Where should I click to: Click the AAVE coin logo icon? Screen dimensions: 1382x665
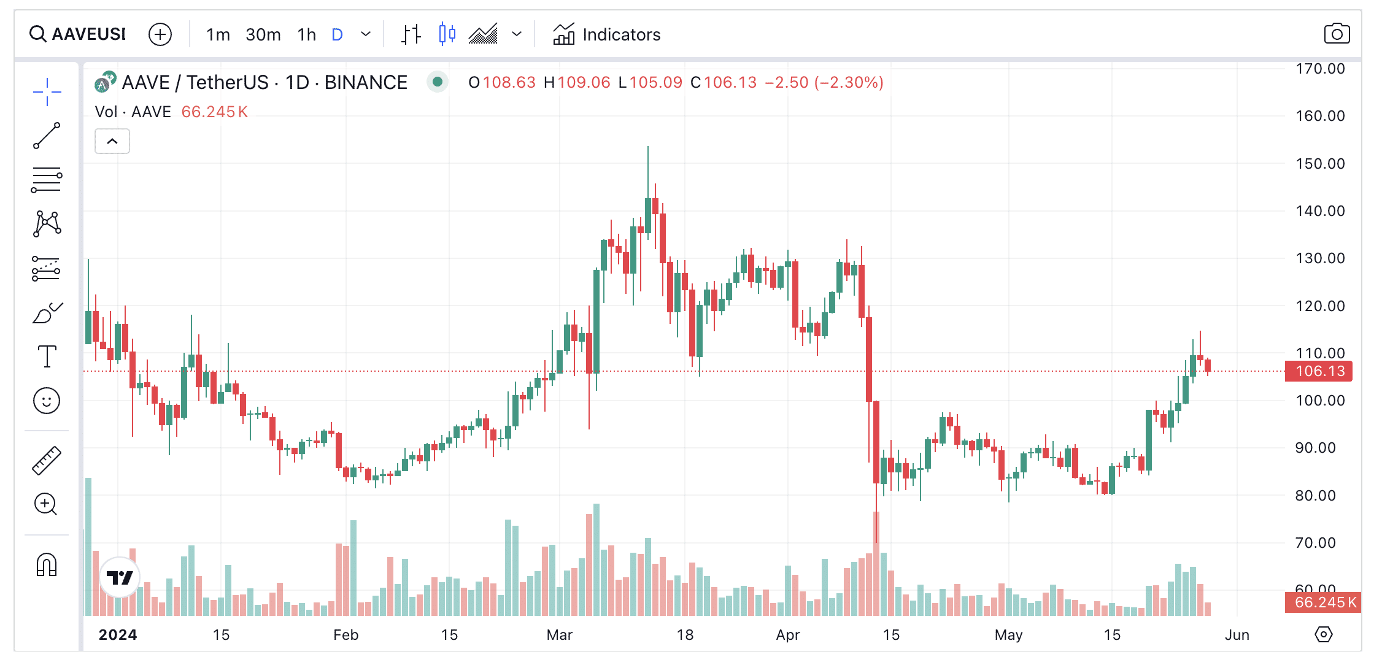pyautogui.click(x=105, y=82)
